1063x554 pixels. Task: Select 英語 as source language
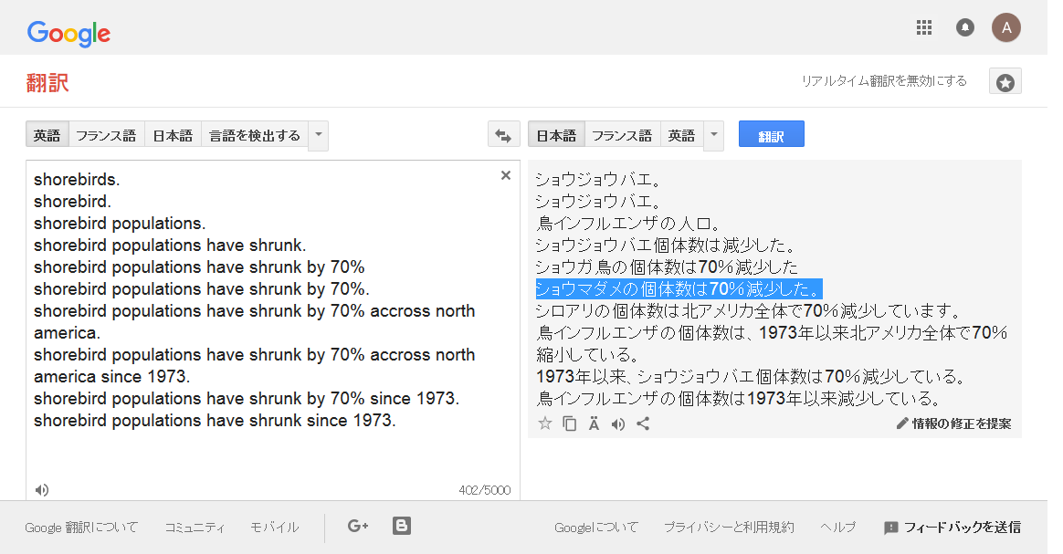[47, 135]
